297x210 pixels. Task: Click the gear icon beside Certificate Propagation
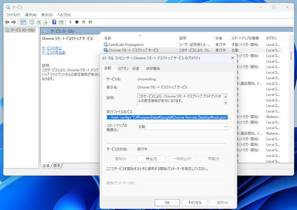pos(106,45)
